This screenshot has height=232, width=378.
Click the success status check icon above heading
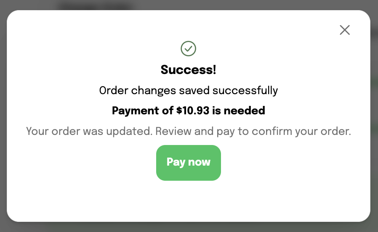(x=188, y=49)
